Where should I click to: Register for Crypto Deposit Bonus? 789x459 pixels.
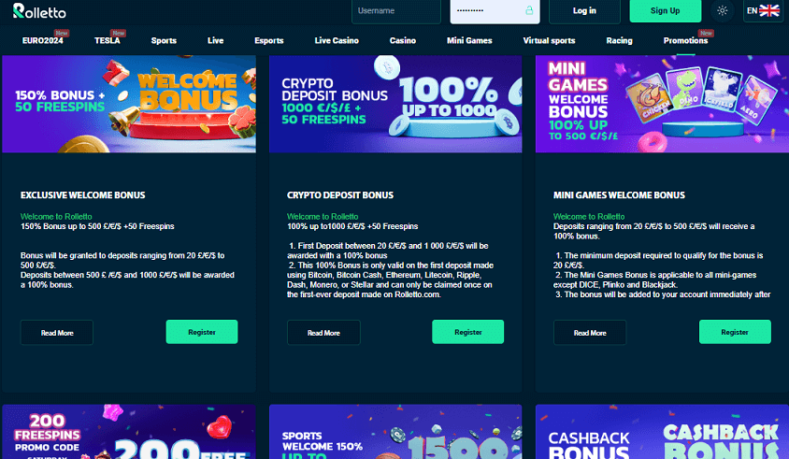[x=468, y=332]
